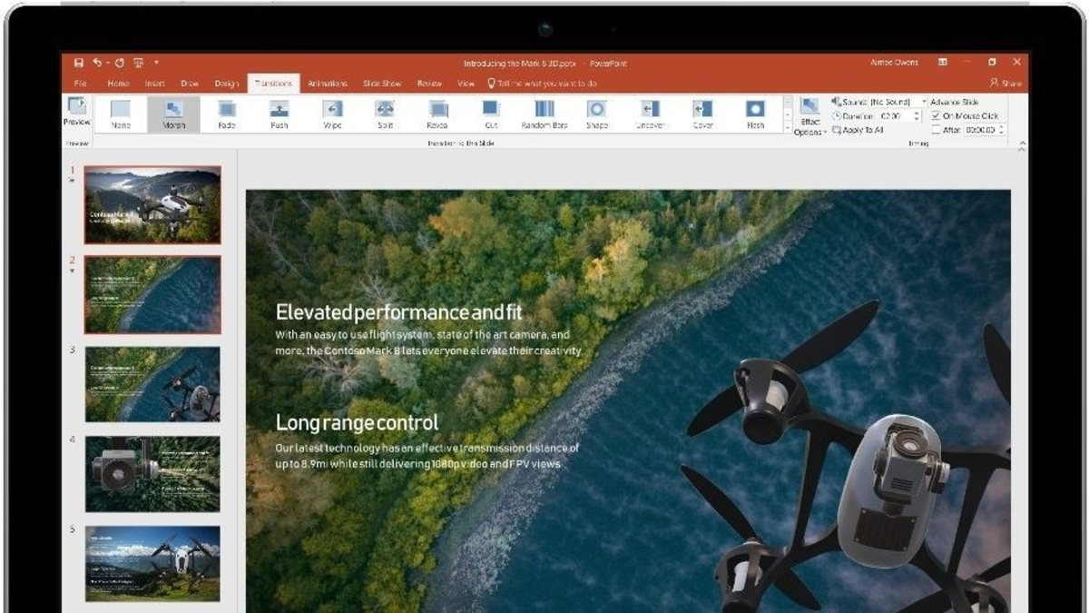Increase the Duration spinner value
1089x613 pixels.
pyautogui.click(x=917, y=114)
